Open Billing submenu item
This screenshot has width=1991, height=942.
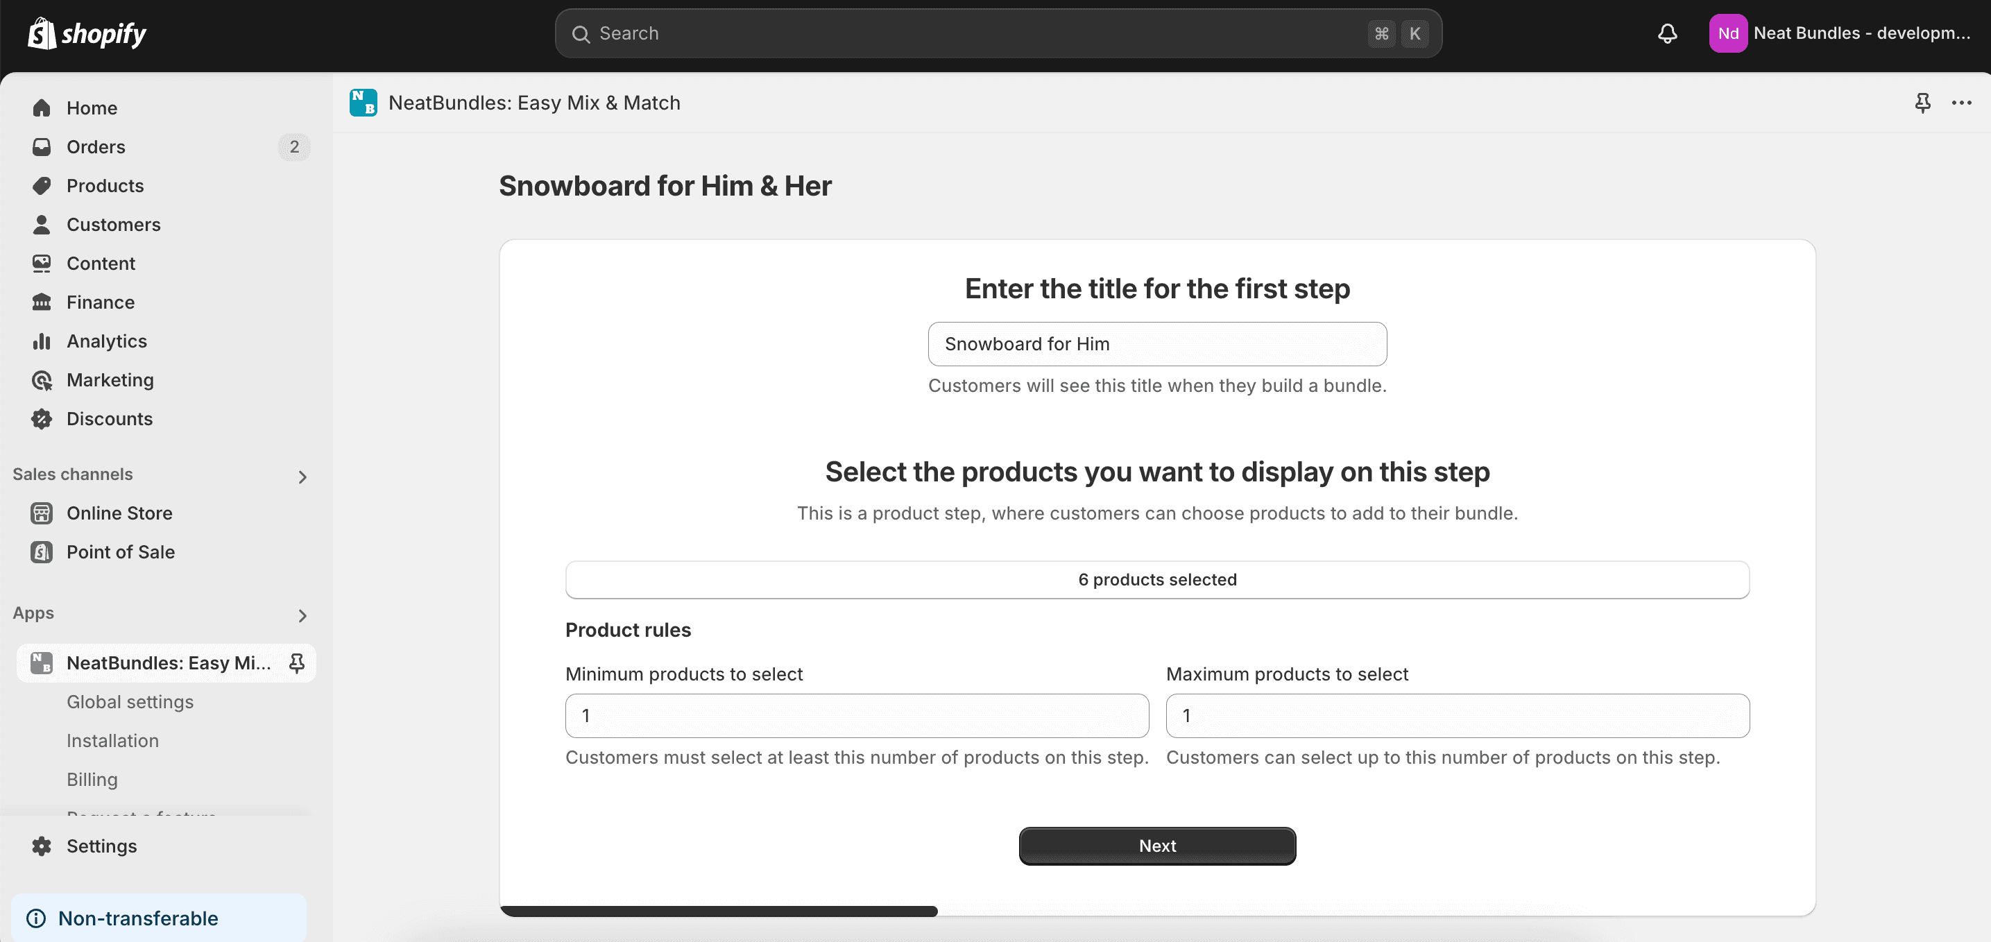click(92, 780)
